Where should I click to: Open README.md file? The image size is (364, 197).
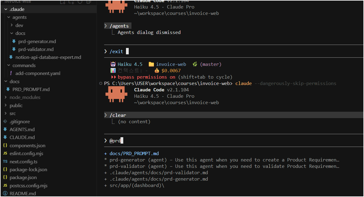23,193
